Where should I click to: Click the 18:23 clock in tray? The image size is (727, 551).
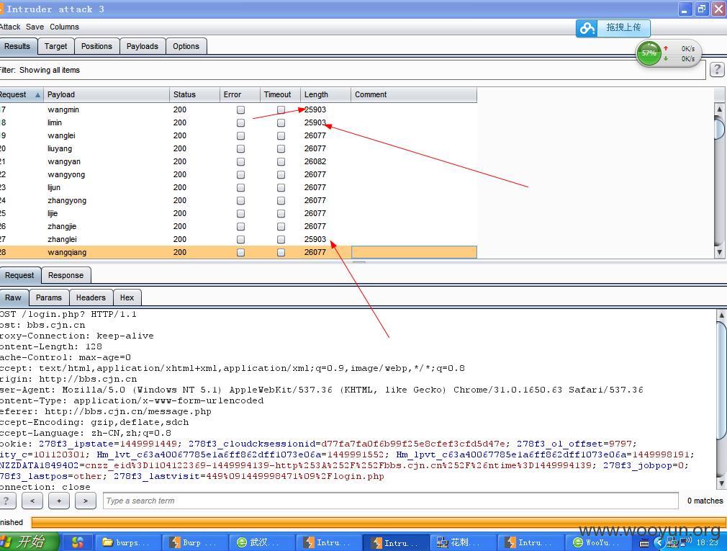coord(707,542)
